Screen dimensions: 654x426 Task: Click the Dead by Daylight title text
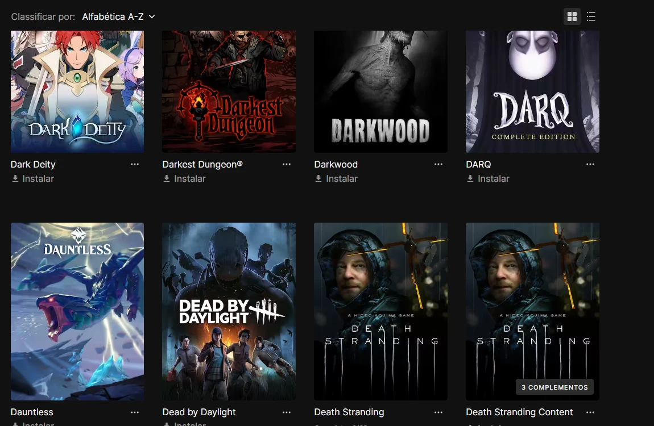[199, 412]
